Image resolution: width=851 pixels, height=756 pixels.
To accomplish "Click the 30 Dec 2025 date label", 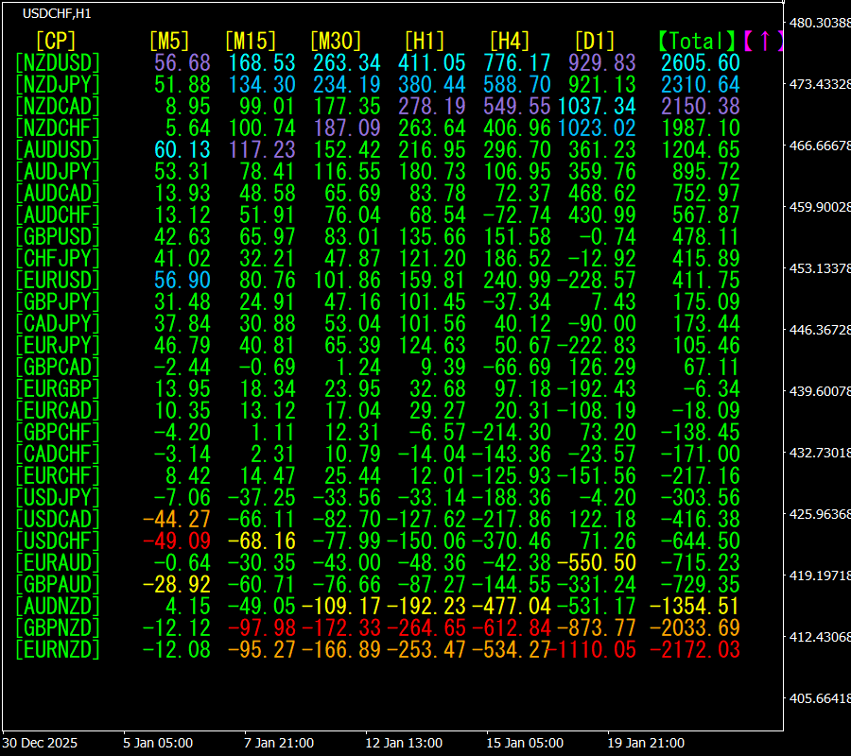I will coord(40,743).
